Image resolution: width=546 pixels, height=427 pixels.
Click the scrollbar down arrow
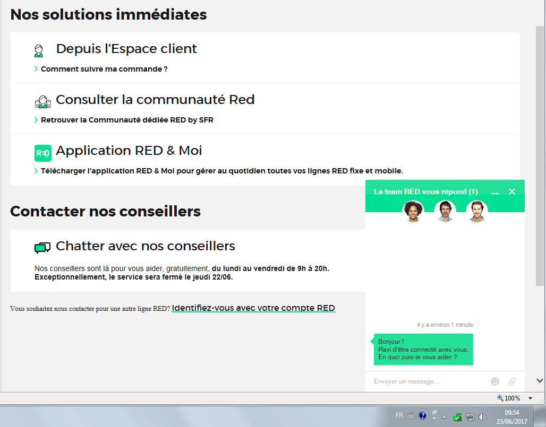[540, 380]
